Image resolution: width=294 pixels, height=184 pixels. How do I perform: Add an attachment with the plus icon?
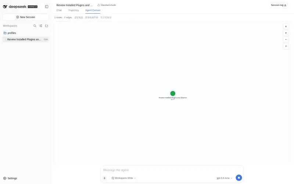[105, 178]
